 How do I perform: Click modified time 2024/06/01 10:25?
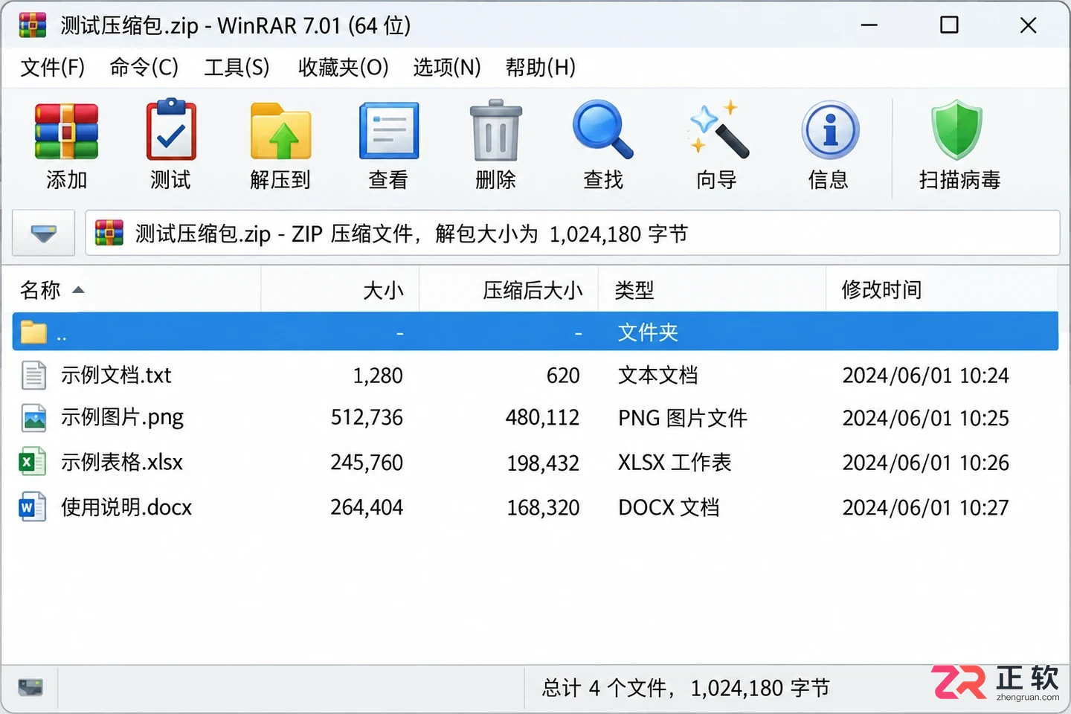click(925, 418)
